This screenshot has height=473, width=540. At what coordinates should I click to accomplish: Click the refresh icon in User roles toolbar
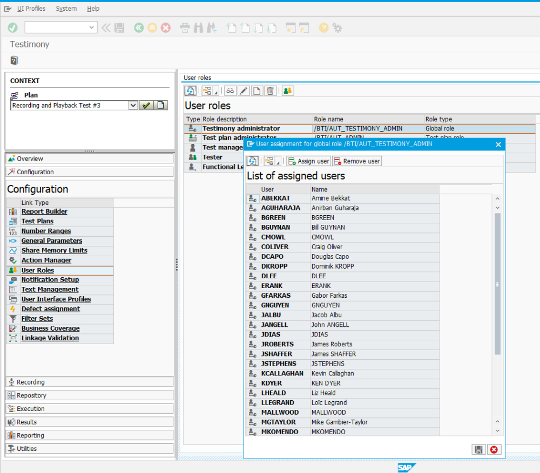tap(190, 91)
